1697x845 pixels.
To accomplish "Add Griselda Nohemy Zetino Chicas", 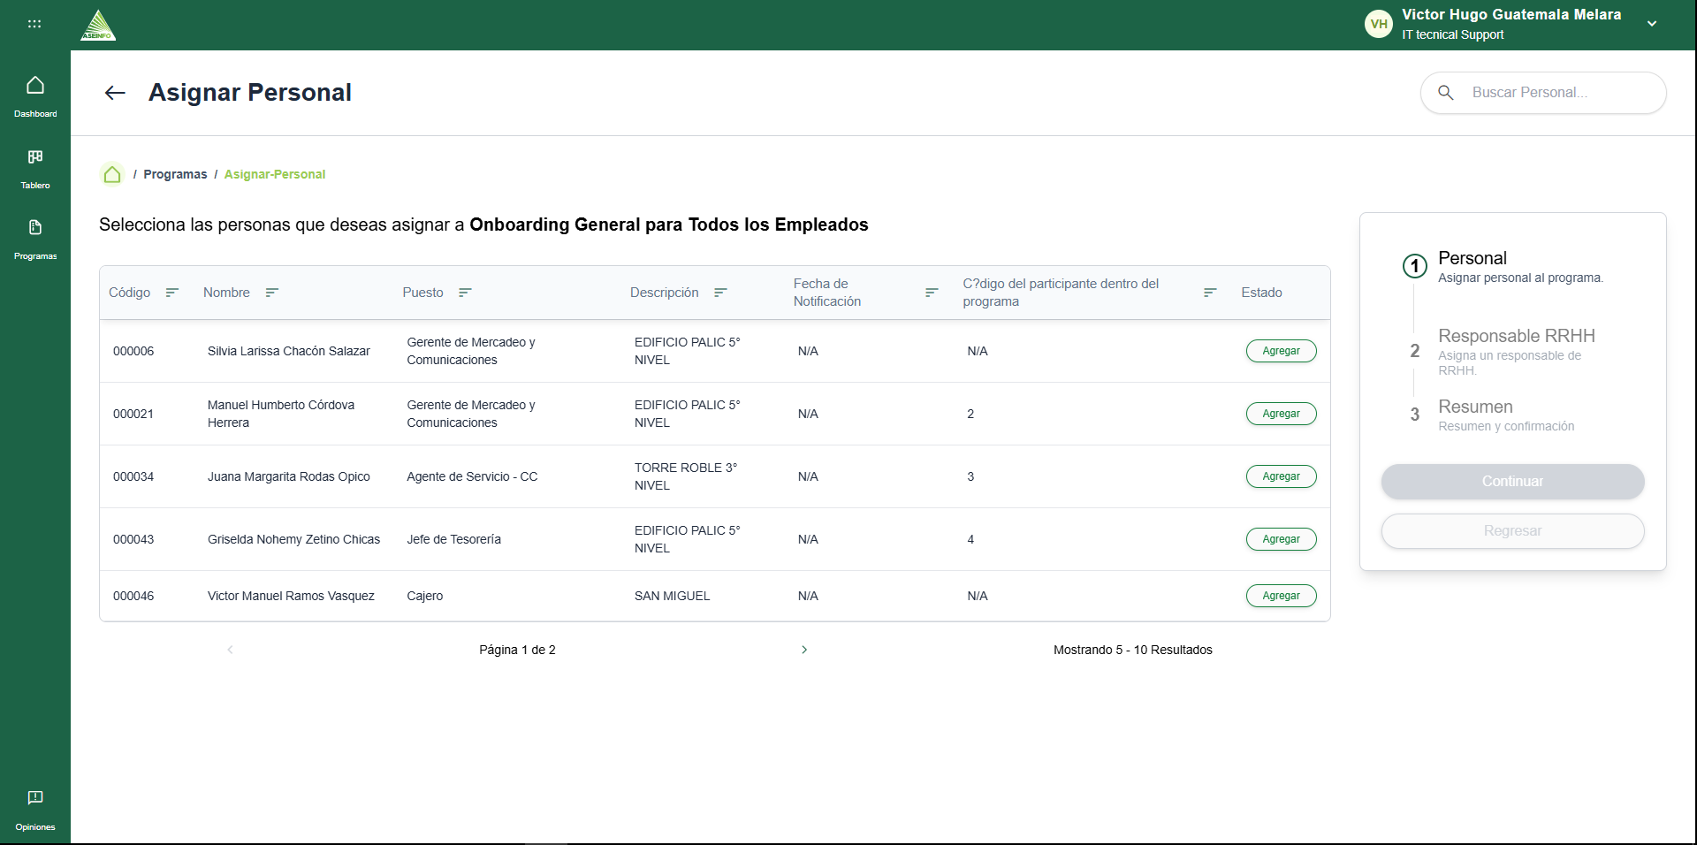I will pyautogui.click(x=1281, y=539).
